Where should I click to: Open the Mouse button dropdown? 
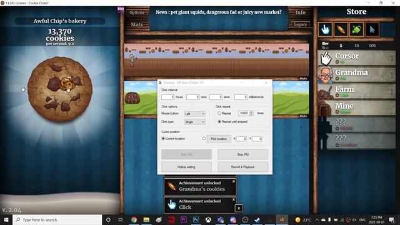point(194,114)
